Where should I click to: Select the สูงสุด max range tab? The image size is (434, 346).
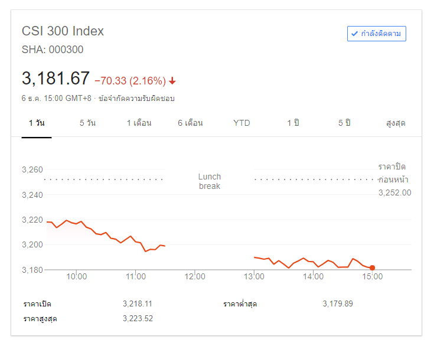[396, 123]
